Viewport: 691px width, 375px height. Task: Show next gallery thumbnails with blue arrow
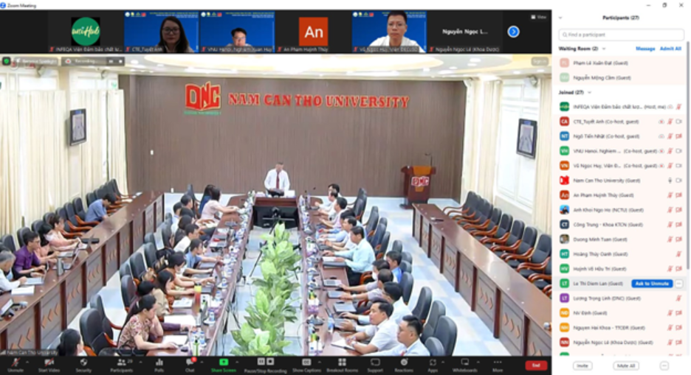coord(513,32)
